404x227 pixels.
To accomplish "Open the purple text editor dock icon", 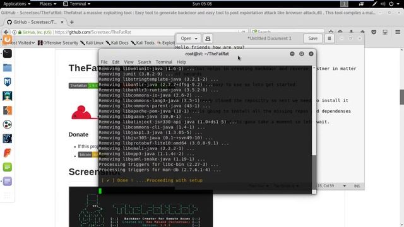I will (x=7, y=181).
